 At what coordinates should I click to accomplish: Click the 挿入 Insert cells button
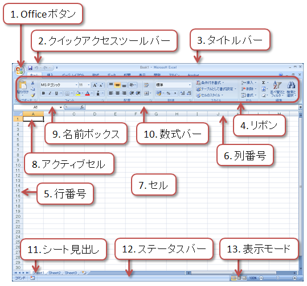click(249, 82)
